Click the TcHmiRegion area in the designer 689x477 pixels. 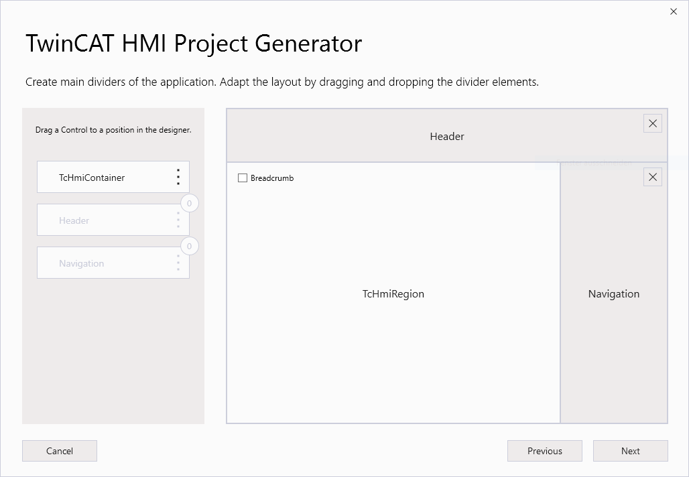point(393,294)
